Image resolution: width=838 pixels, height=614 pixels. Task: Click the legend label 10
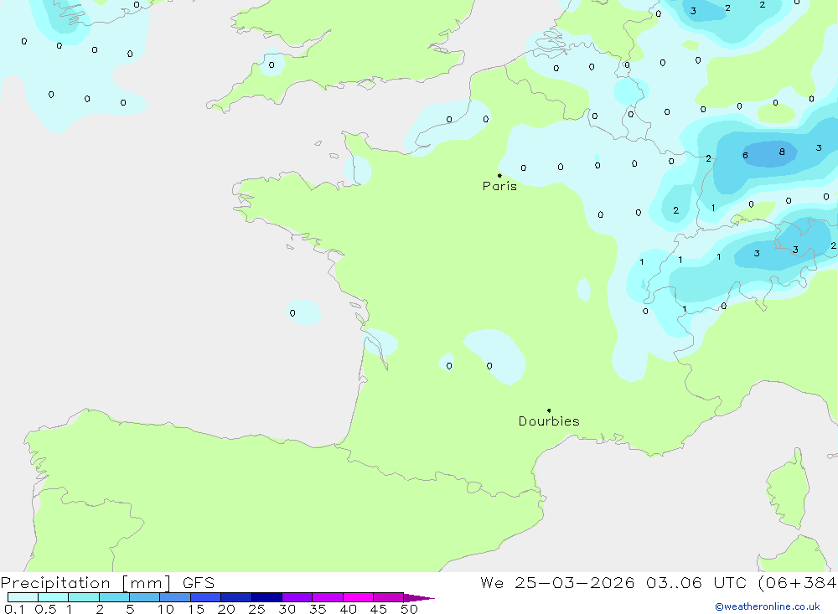pyautogui.click(x=166, y=609)
